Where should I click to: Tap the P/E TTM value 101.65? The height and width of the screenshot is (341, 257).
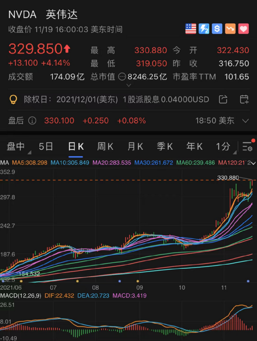[x=236, y=77]
